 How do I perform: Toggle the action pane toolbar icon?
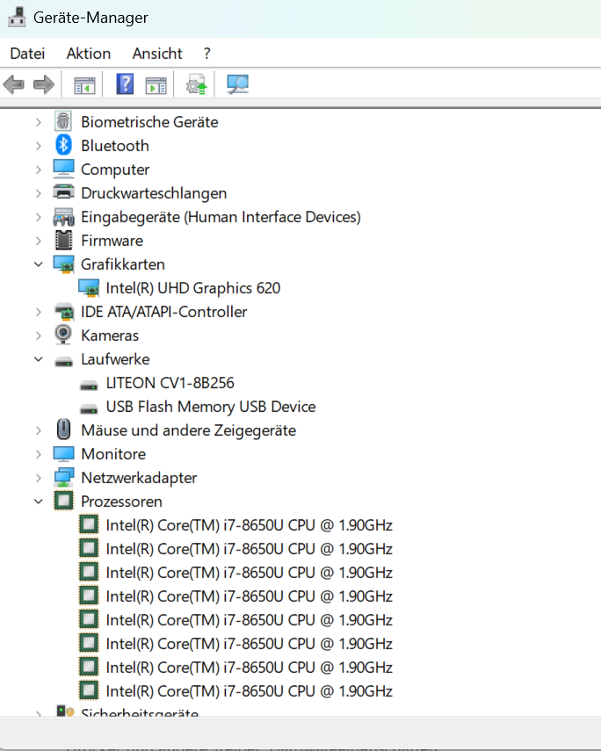click(156, 85)
